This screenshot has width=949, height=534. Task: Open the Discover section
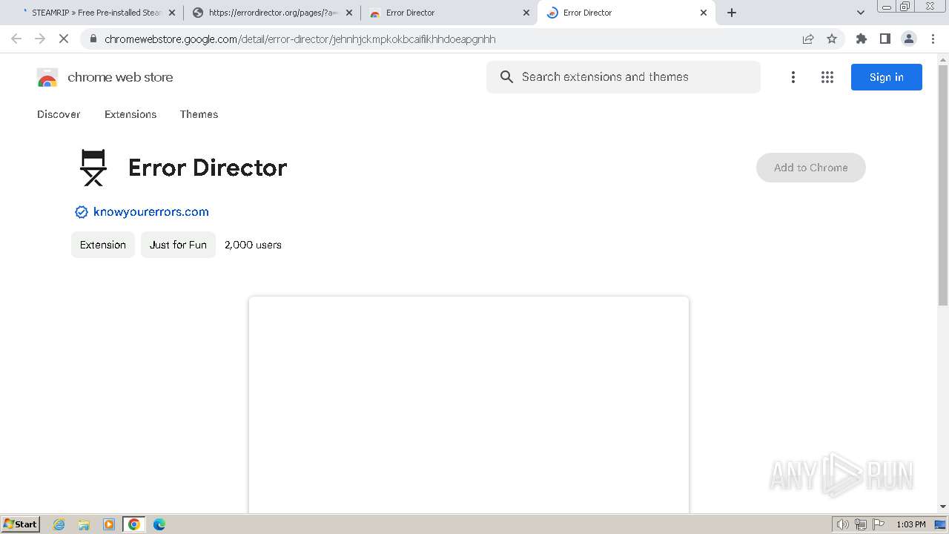click(x=59, y=114)
